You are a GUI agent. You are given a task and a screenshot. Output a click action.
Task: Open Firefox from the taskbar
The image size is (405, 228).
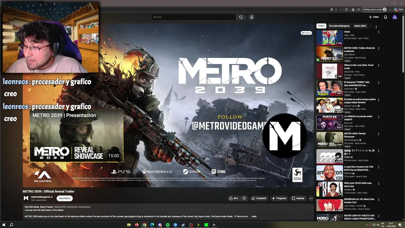coord(137,225)
